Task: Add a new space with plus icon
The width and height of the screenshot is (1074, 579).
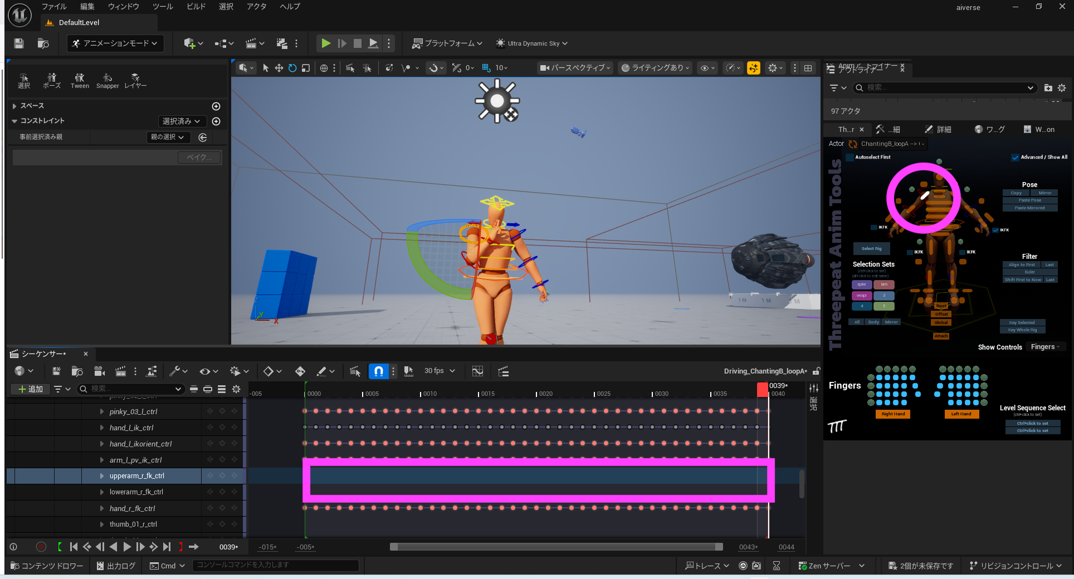Action: point(216,106)
